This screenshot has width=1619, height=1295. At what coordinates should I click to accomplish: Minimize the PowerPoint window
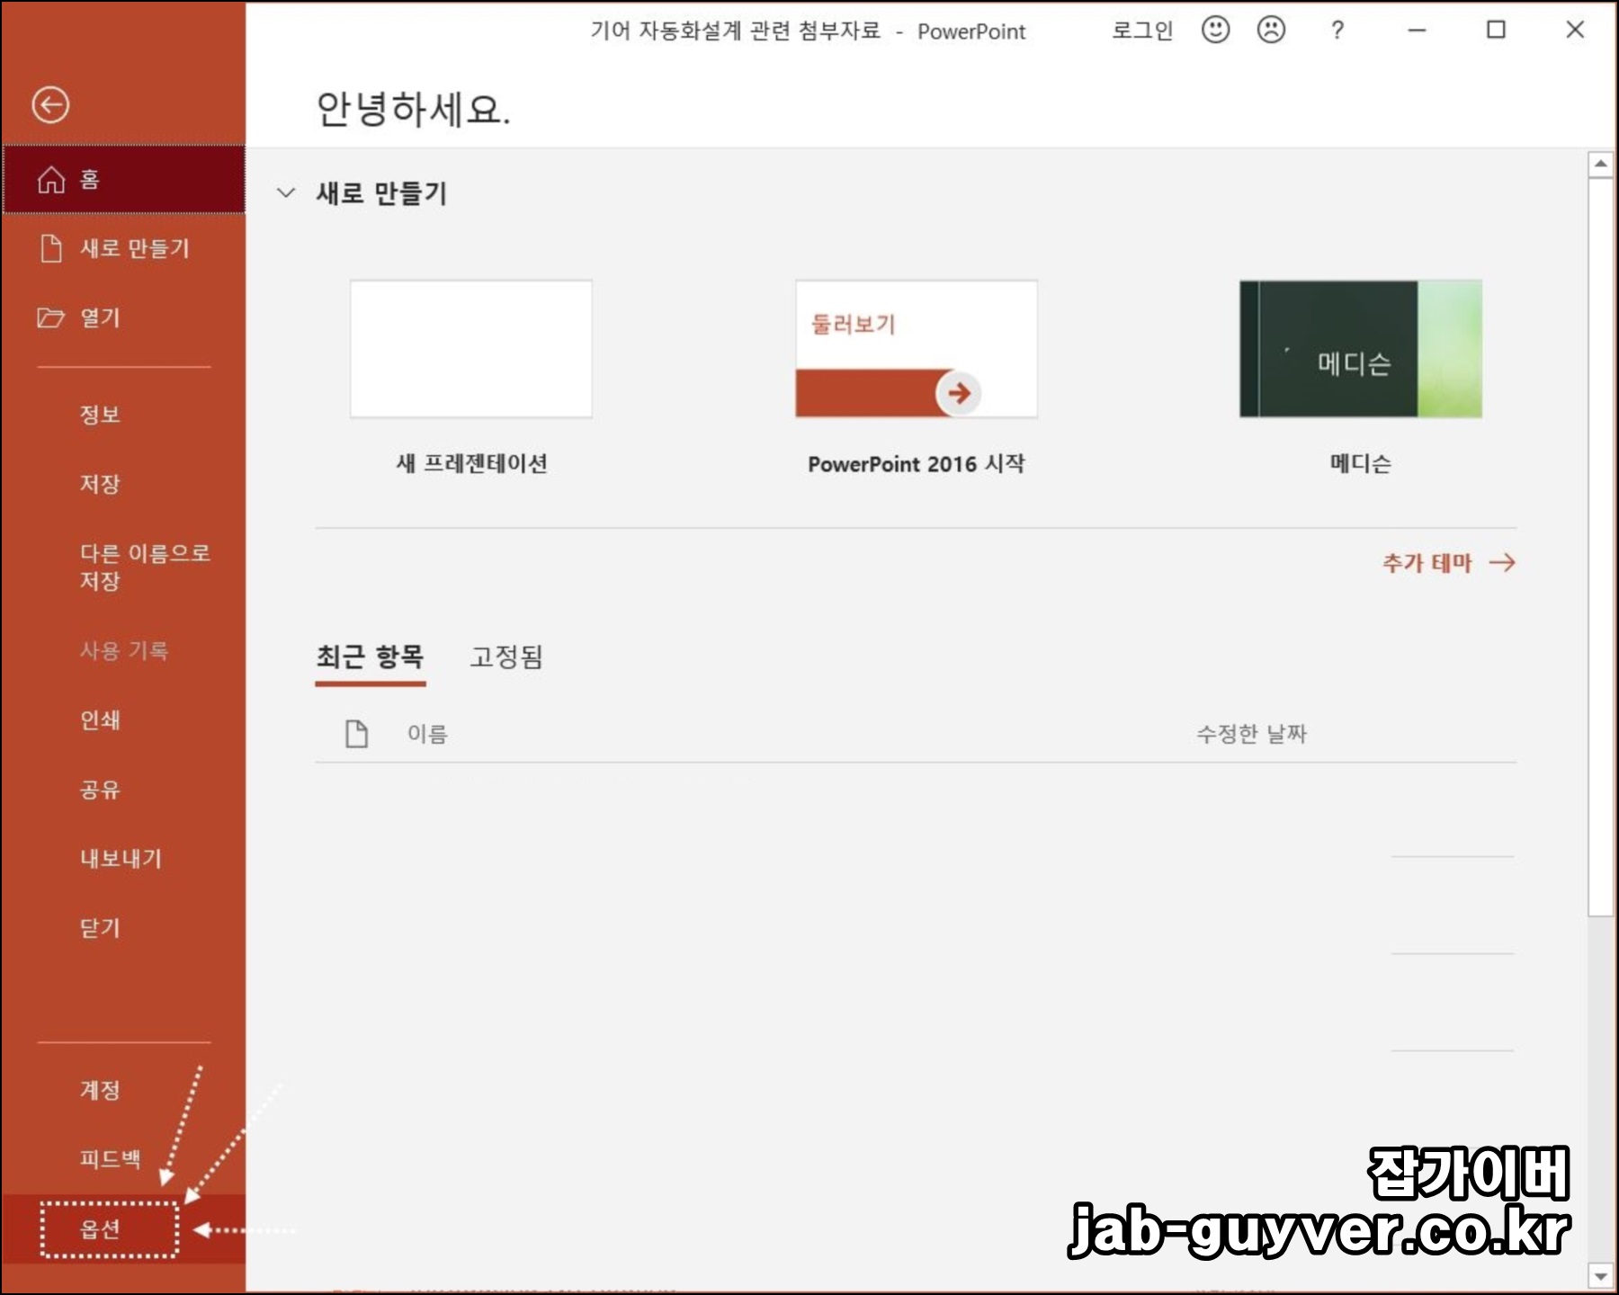pyautogui.click(x=1417, y=31)
